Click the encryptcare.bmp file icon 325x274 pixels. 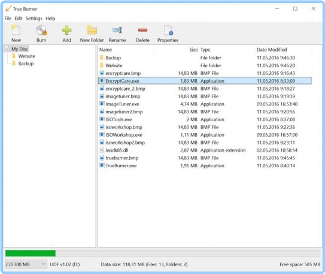(x=102, y=73)
